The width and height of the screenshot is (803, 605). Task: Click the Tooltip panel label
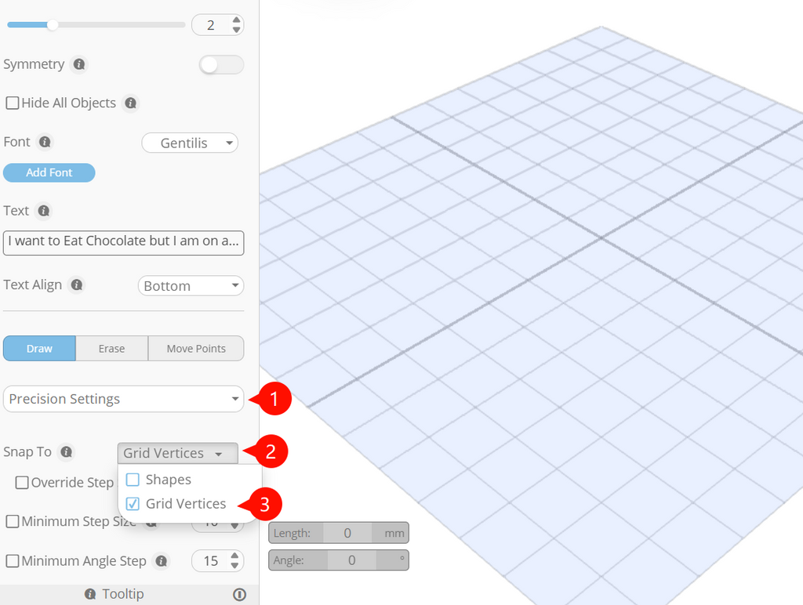point(123,594)
